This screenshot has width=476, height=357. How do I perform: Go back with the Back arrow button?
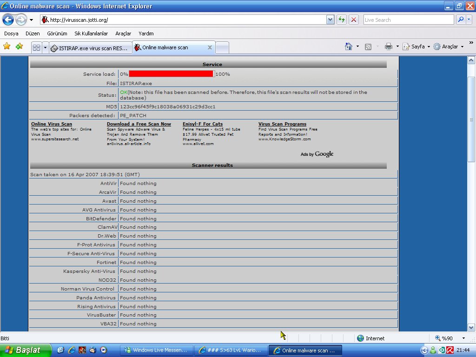click(8, 20)
